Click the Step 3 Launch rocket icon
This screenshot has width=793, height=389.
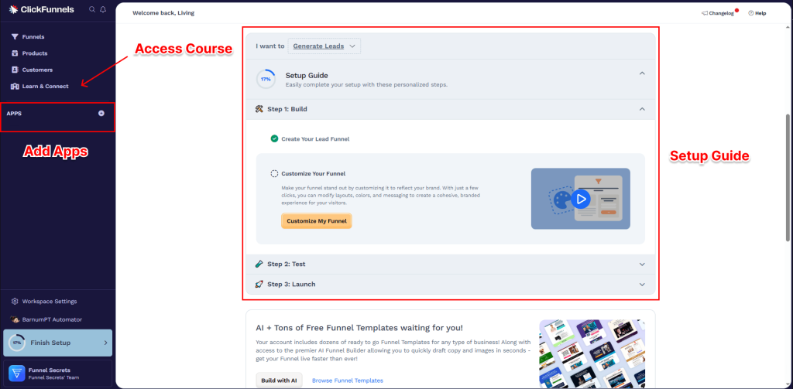259,284
